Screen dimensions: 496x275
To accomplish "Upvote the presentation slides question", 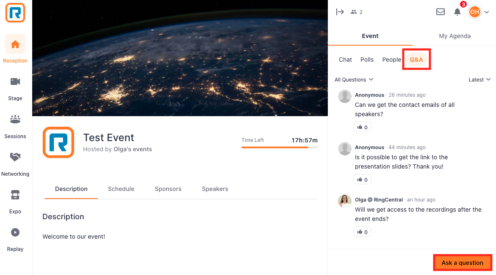I will [x=362, y=180].
